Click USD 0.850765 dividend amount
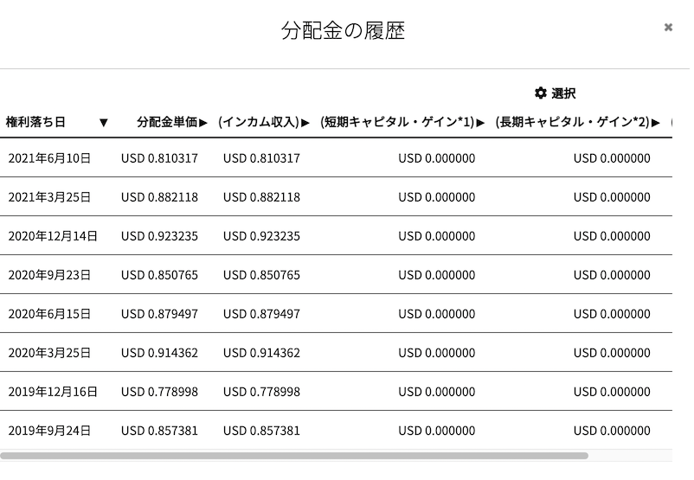The height and width of the screenshot is (480, 694). 159,275
